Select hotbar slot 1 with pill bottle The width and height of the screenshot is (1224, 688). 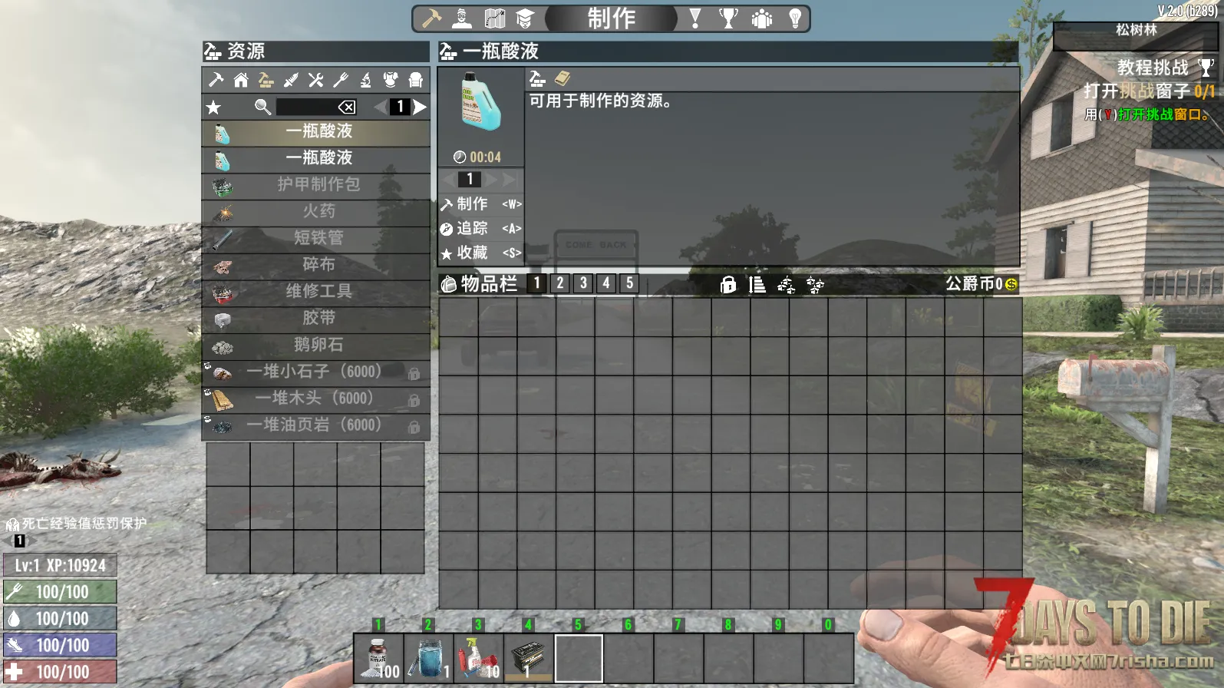(x=378, y=658)
